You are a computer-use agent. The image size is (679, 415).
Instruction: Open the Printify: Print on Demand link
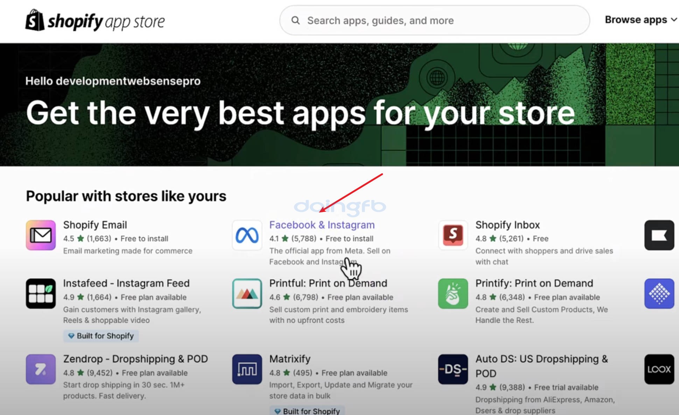click(x=534, y=283)
